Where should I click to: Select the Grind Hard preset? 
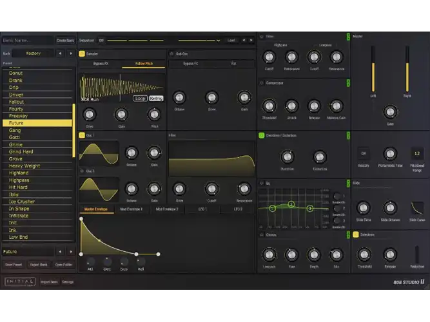[x=37, y=151]
